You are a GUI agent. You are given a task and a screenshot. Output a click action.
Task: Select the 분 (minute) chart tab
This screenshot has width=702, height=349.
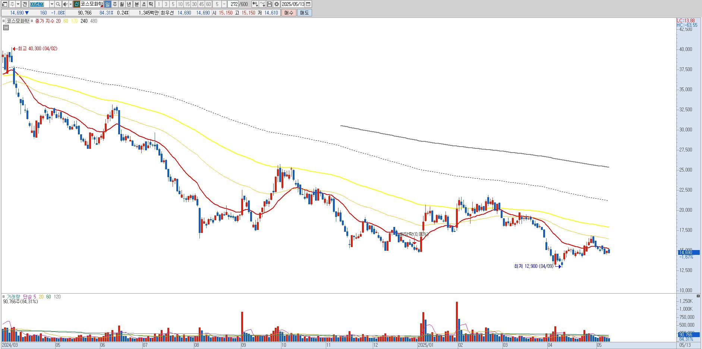[x=136, y=4]
